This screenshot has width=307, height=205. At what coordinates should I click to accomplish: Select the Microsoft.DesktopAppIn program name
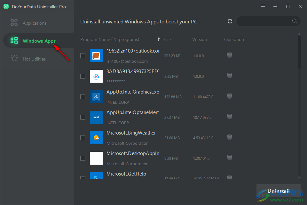(132, 153)
